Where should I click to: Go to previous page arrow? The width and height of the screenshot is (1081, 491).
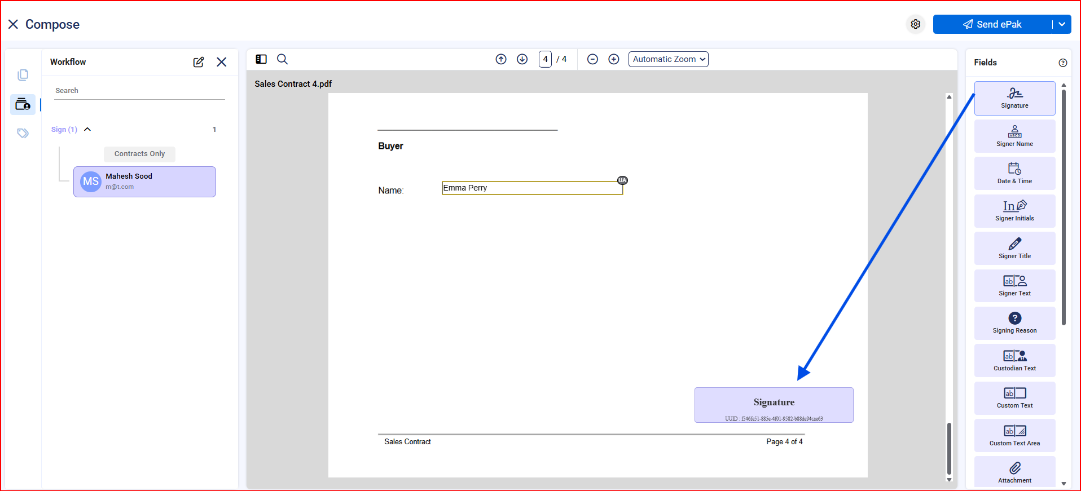pos(501,59)
